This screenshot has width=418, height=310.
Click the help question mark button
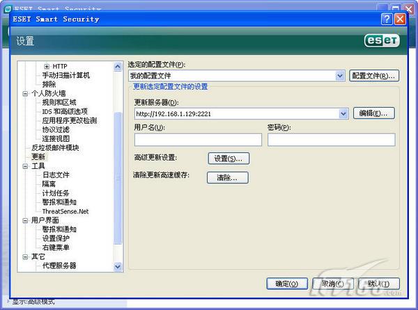point(387,19)
